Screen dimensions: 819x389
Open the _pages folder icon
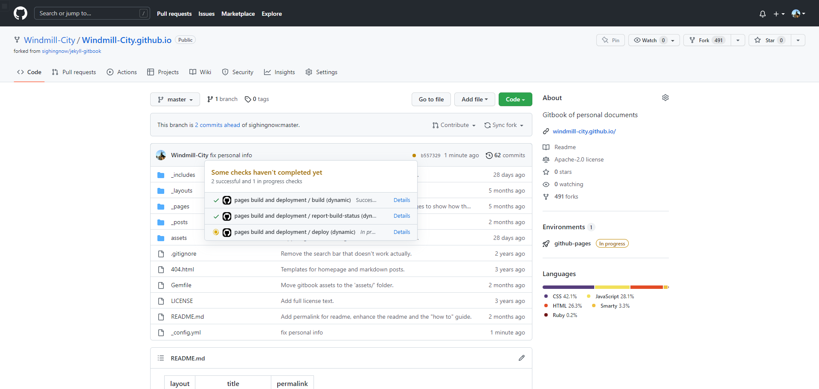161,206
